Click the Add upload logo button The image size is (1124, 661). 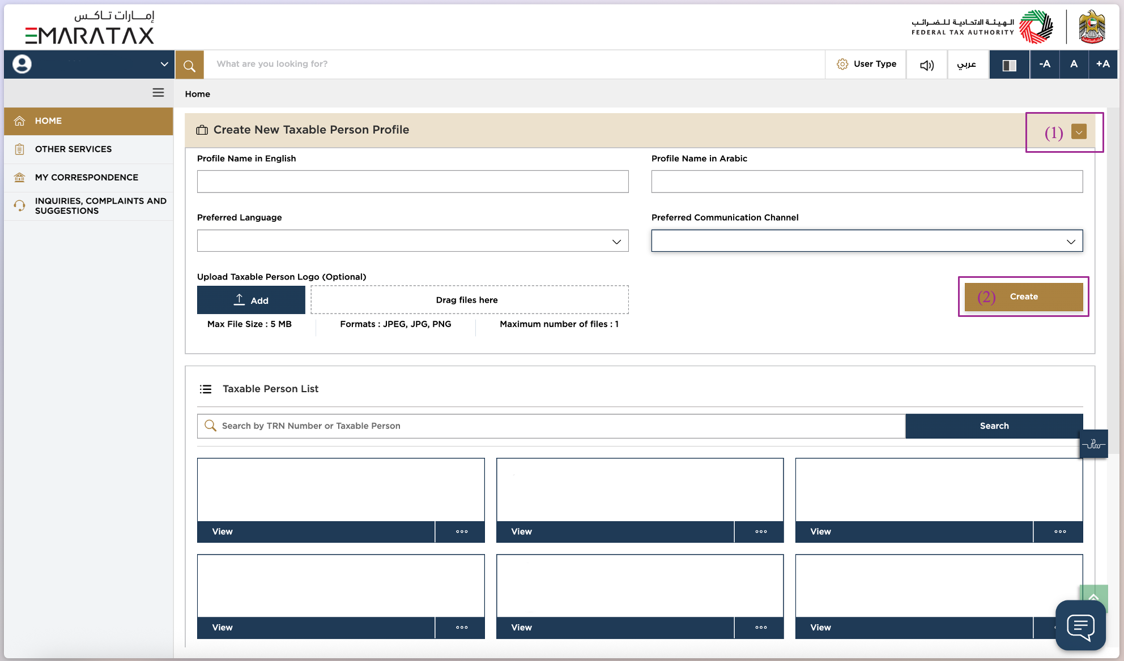tap(251, 300)
